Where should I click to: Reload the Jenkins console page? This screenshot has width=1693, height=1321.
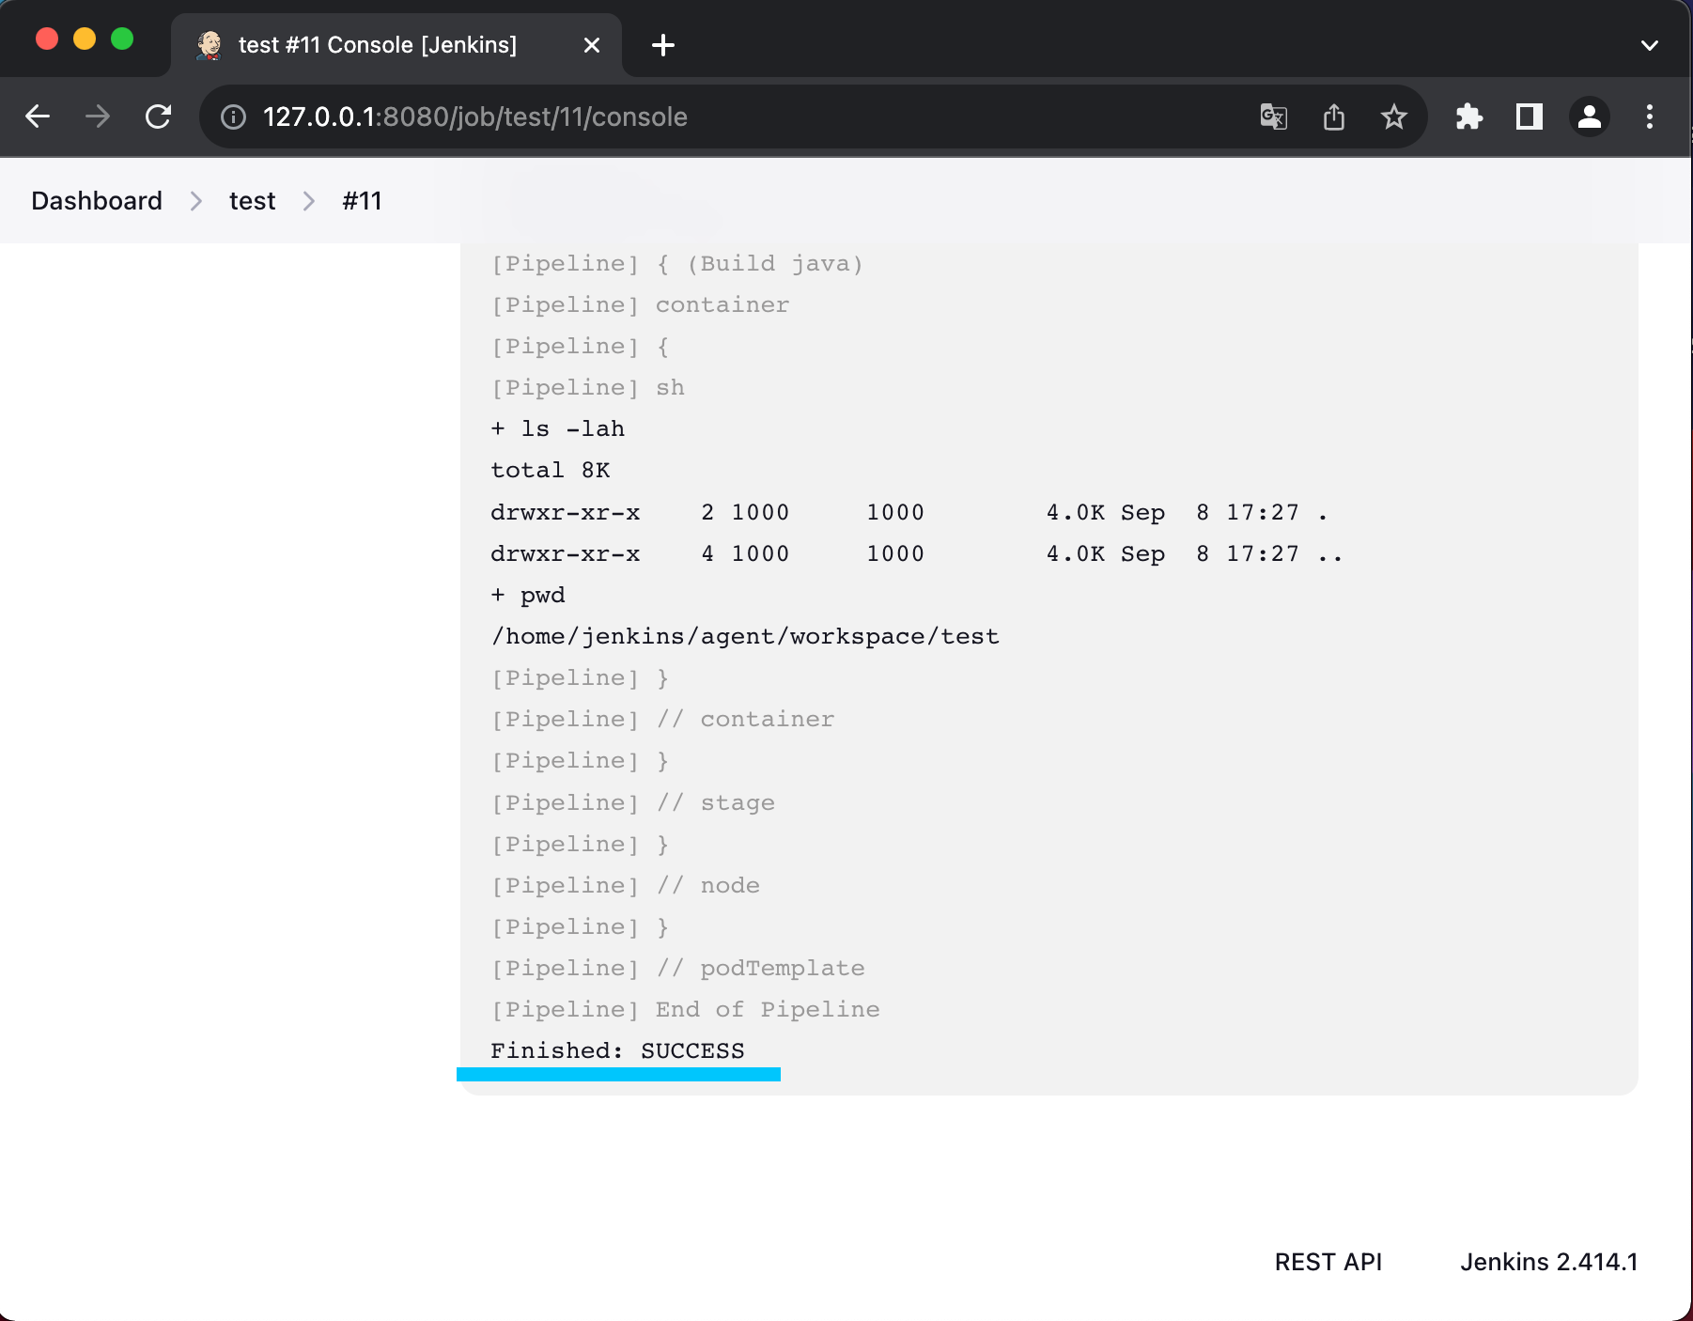point(158,117)
